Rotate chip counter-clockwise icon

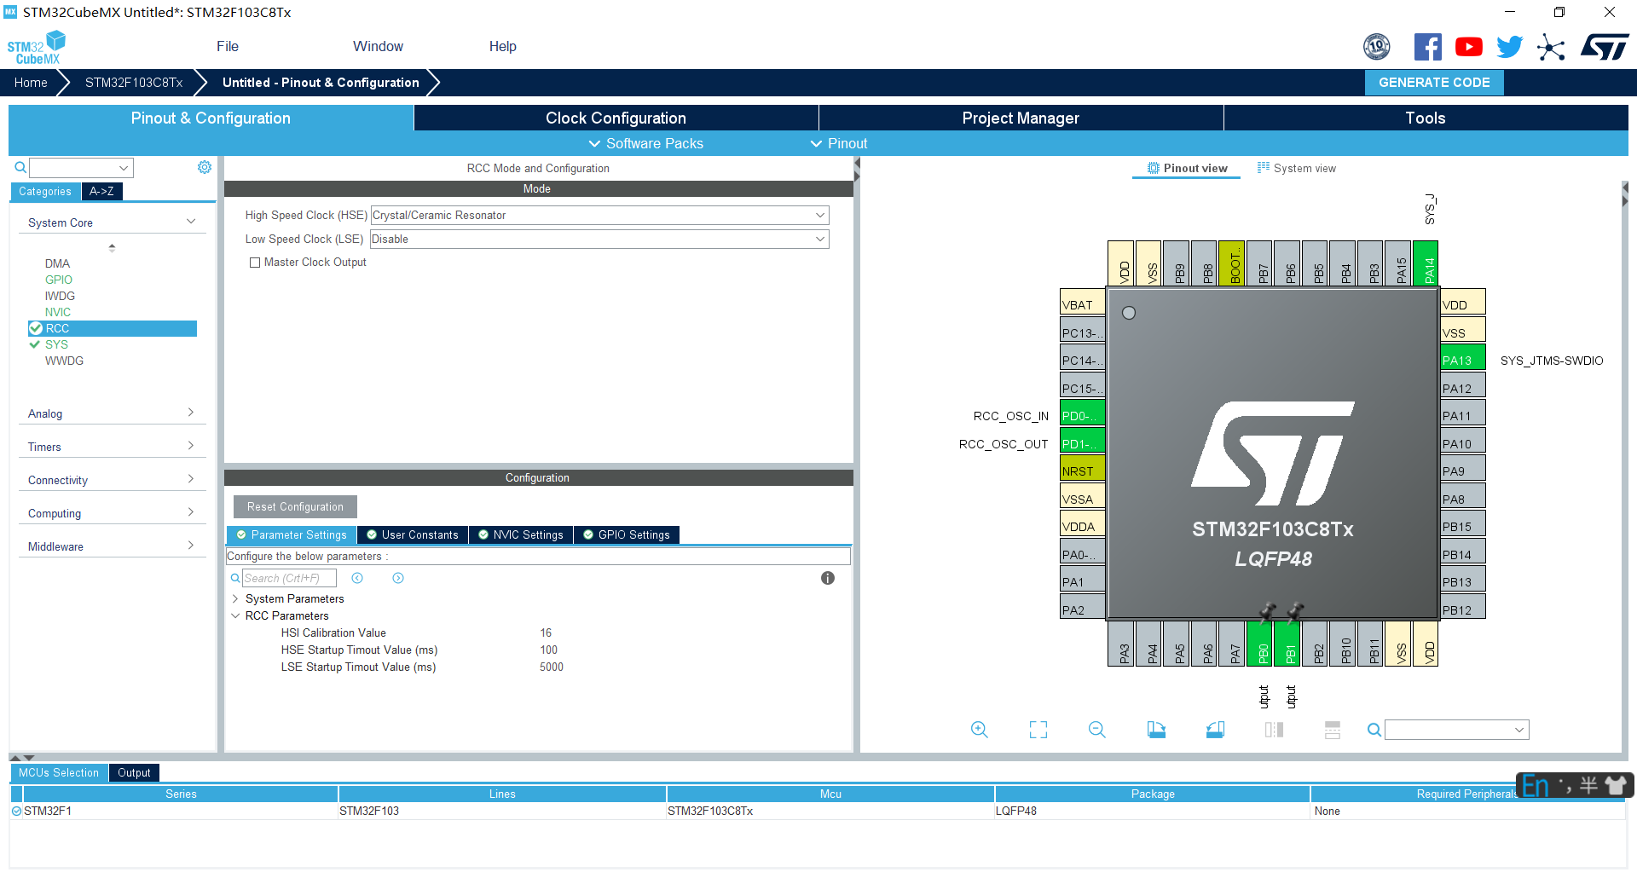pos(1215,730)
